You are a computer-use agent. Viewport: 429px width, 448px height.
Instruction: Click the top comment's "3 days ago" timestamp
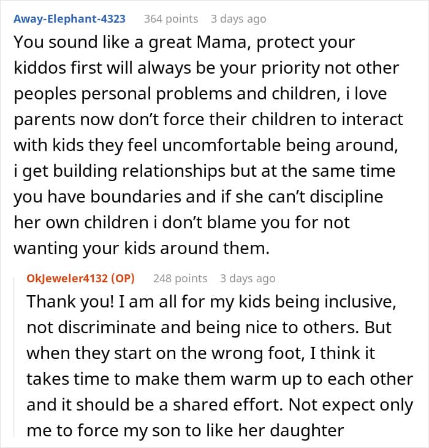tap(238, 18)
